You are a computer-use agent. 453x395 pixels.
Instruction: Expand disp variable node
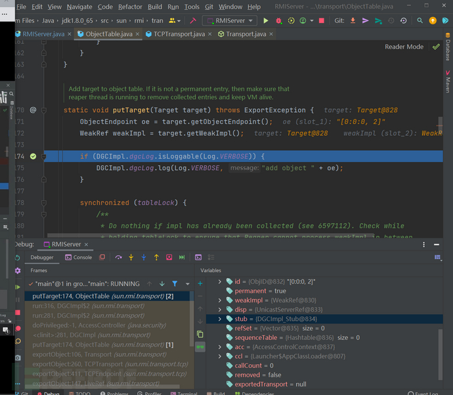click(220, 310)
